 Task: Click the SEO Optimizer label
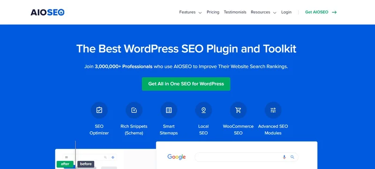click(x=99, y=130)
